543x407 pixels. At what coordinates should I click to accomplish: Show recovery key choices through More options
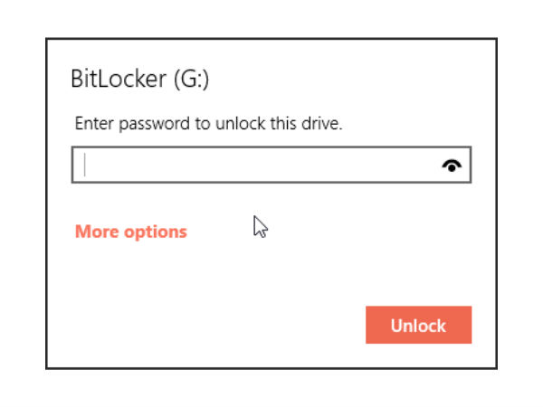131,232
